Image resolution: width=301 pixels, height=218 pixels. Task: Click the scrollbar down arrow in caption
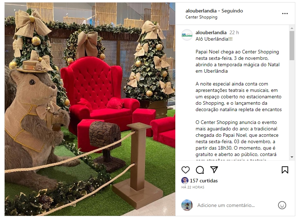292,157
